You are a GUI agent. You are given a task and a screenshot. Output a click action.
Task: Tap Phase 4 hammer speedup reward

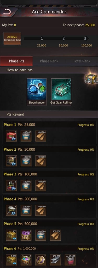(x=11, y=210)
